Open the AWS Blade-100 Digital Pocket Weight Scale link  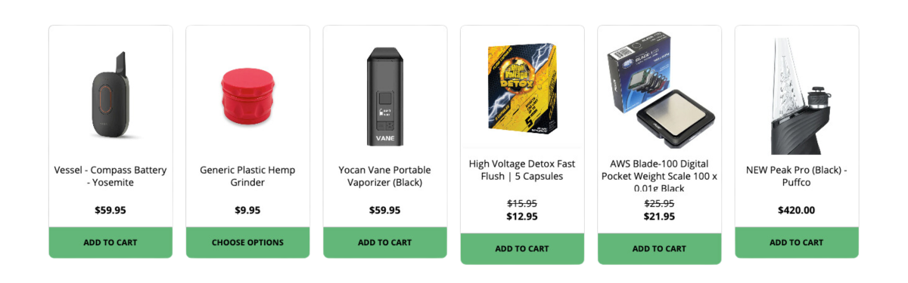659,175
